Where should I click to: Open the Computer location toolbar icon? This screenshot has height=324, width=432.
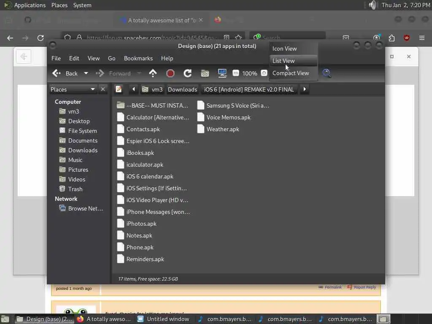(222, 73)
